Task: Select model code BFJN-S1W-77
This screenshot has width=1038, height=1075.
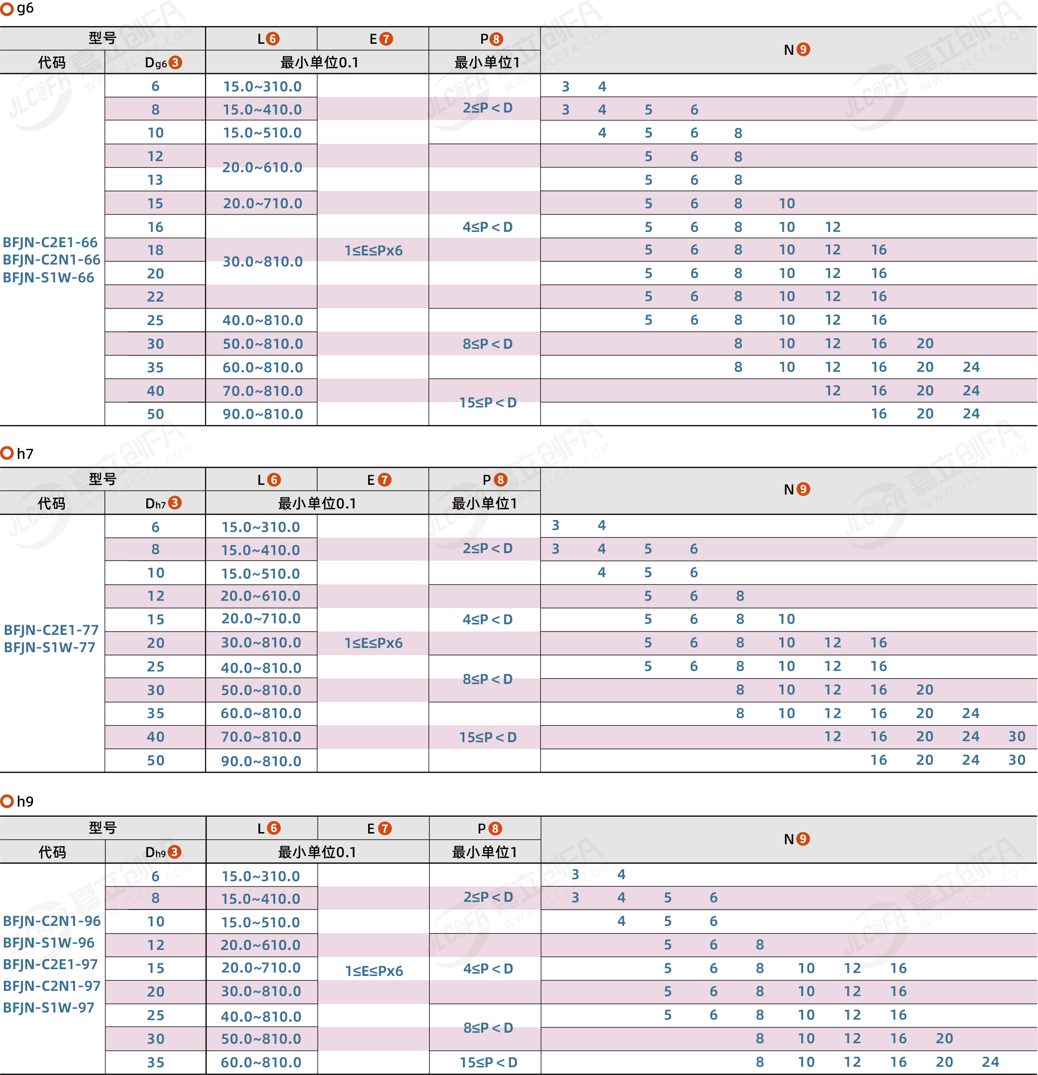Action: coord(50,647)
